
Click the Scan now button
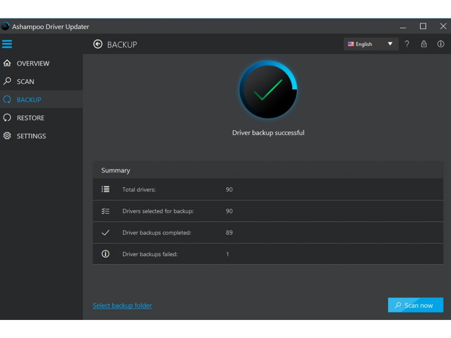(x=416, y=305)
